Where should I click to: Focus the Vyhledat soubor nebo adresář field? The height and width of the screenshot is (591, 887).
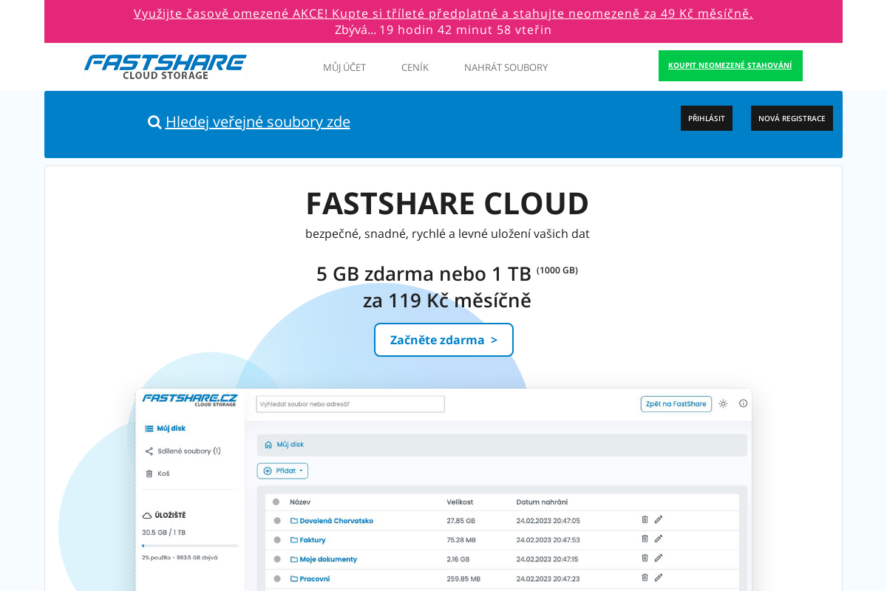point(350,404)
